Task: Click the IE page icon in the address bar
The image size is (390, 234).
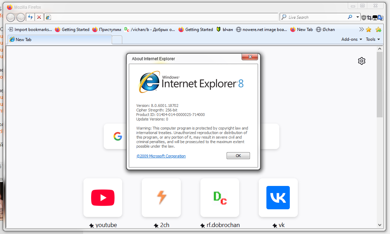Action: tap(48, 17)
